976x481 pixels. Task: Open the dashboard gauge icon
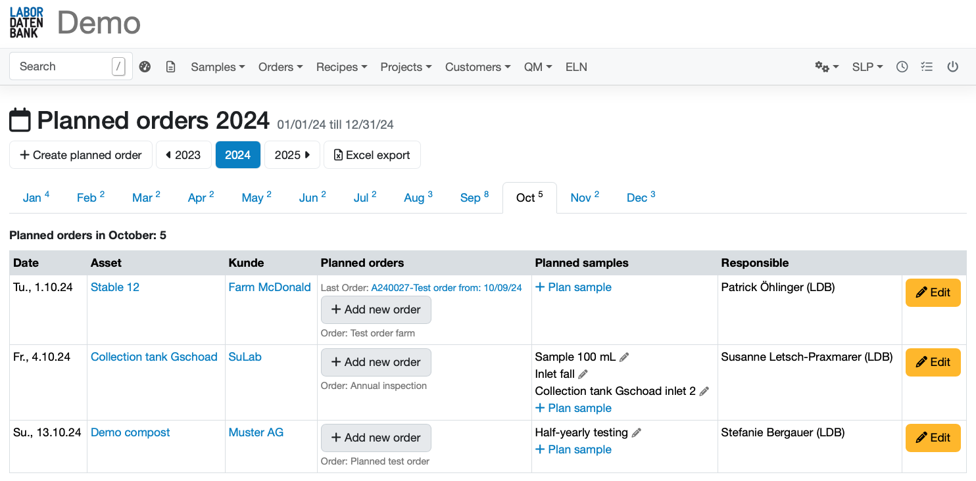coord(145,67)
